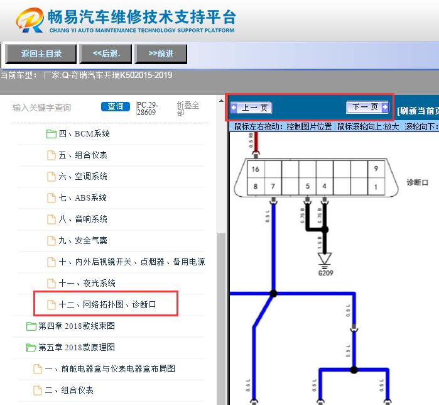Viewport: 439px width, 405px height.
Task: Go back with the <<后退 button
Action: tap(106, 54)
